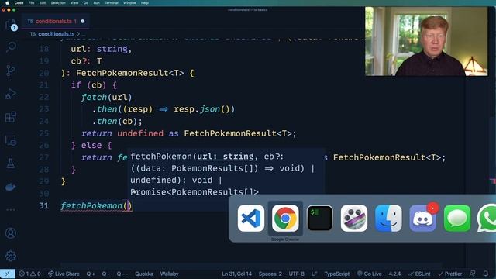Click the Q- status bar button
Viewport: 496px width, 279px height.
105,274
